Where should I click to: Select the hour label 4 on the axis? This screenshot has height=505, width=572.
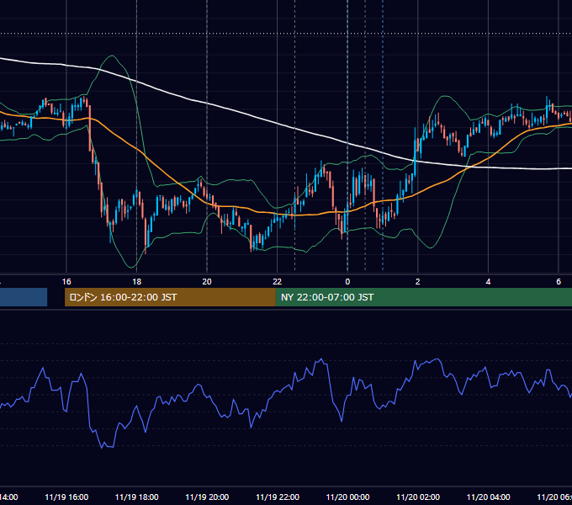488,282
